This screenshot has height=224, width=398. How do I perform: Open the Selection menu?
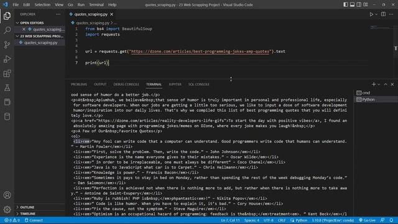tap(42, 4)
